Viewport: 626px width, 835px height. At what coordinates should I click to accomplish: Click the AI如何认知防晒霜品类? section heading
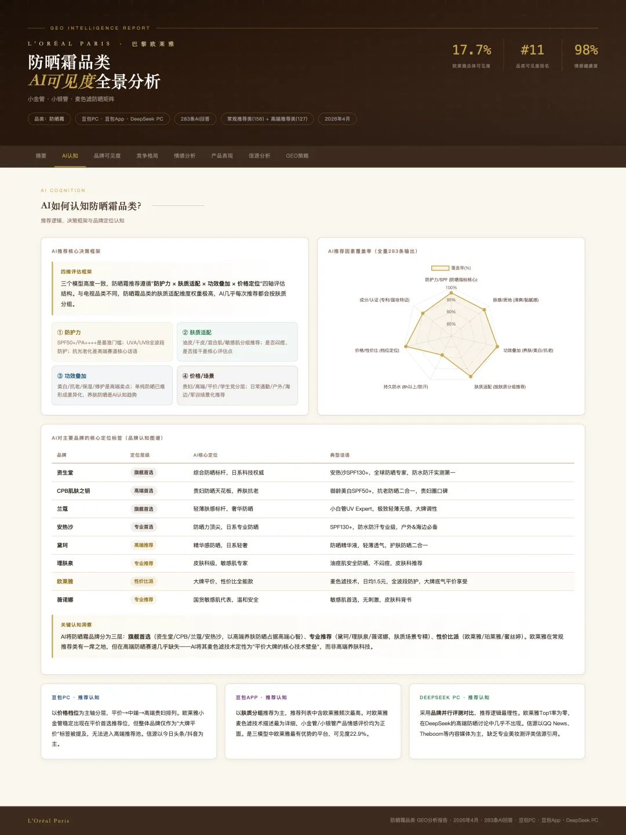coord(91,206)
